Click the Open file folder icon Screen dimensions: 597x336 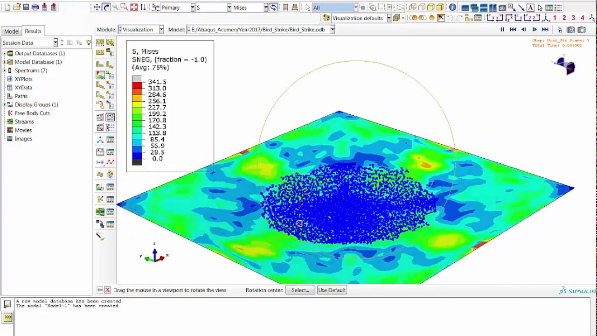pyautogui.click(x=17, y=7)
